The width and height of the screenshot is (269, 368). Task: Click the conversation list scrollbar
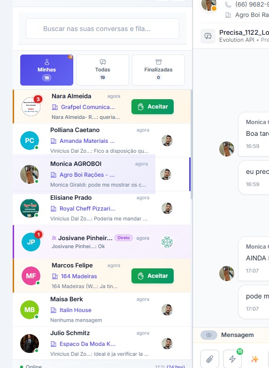pos(192,144)
